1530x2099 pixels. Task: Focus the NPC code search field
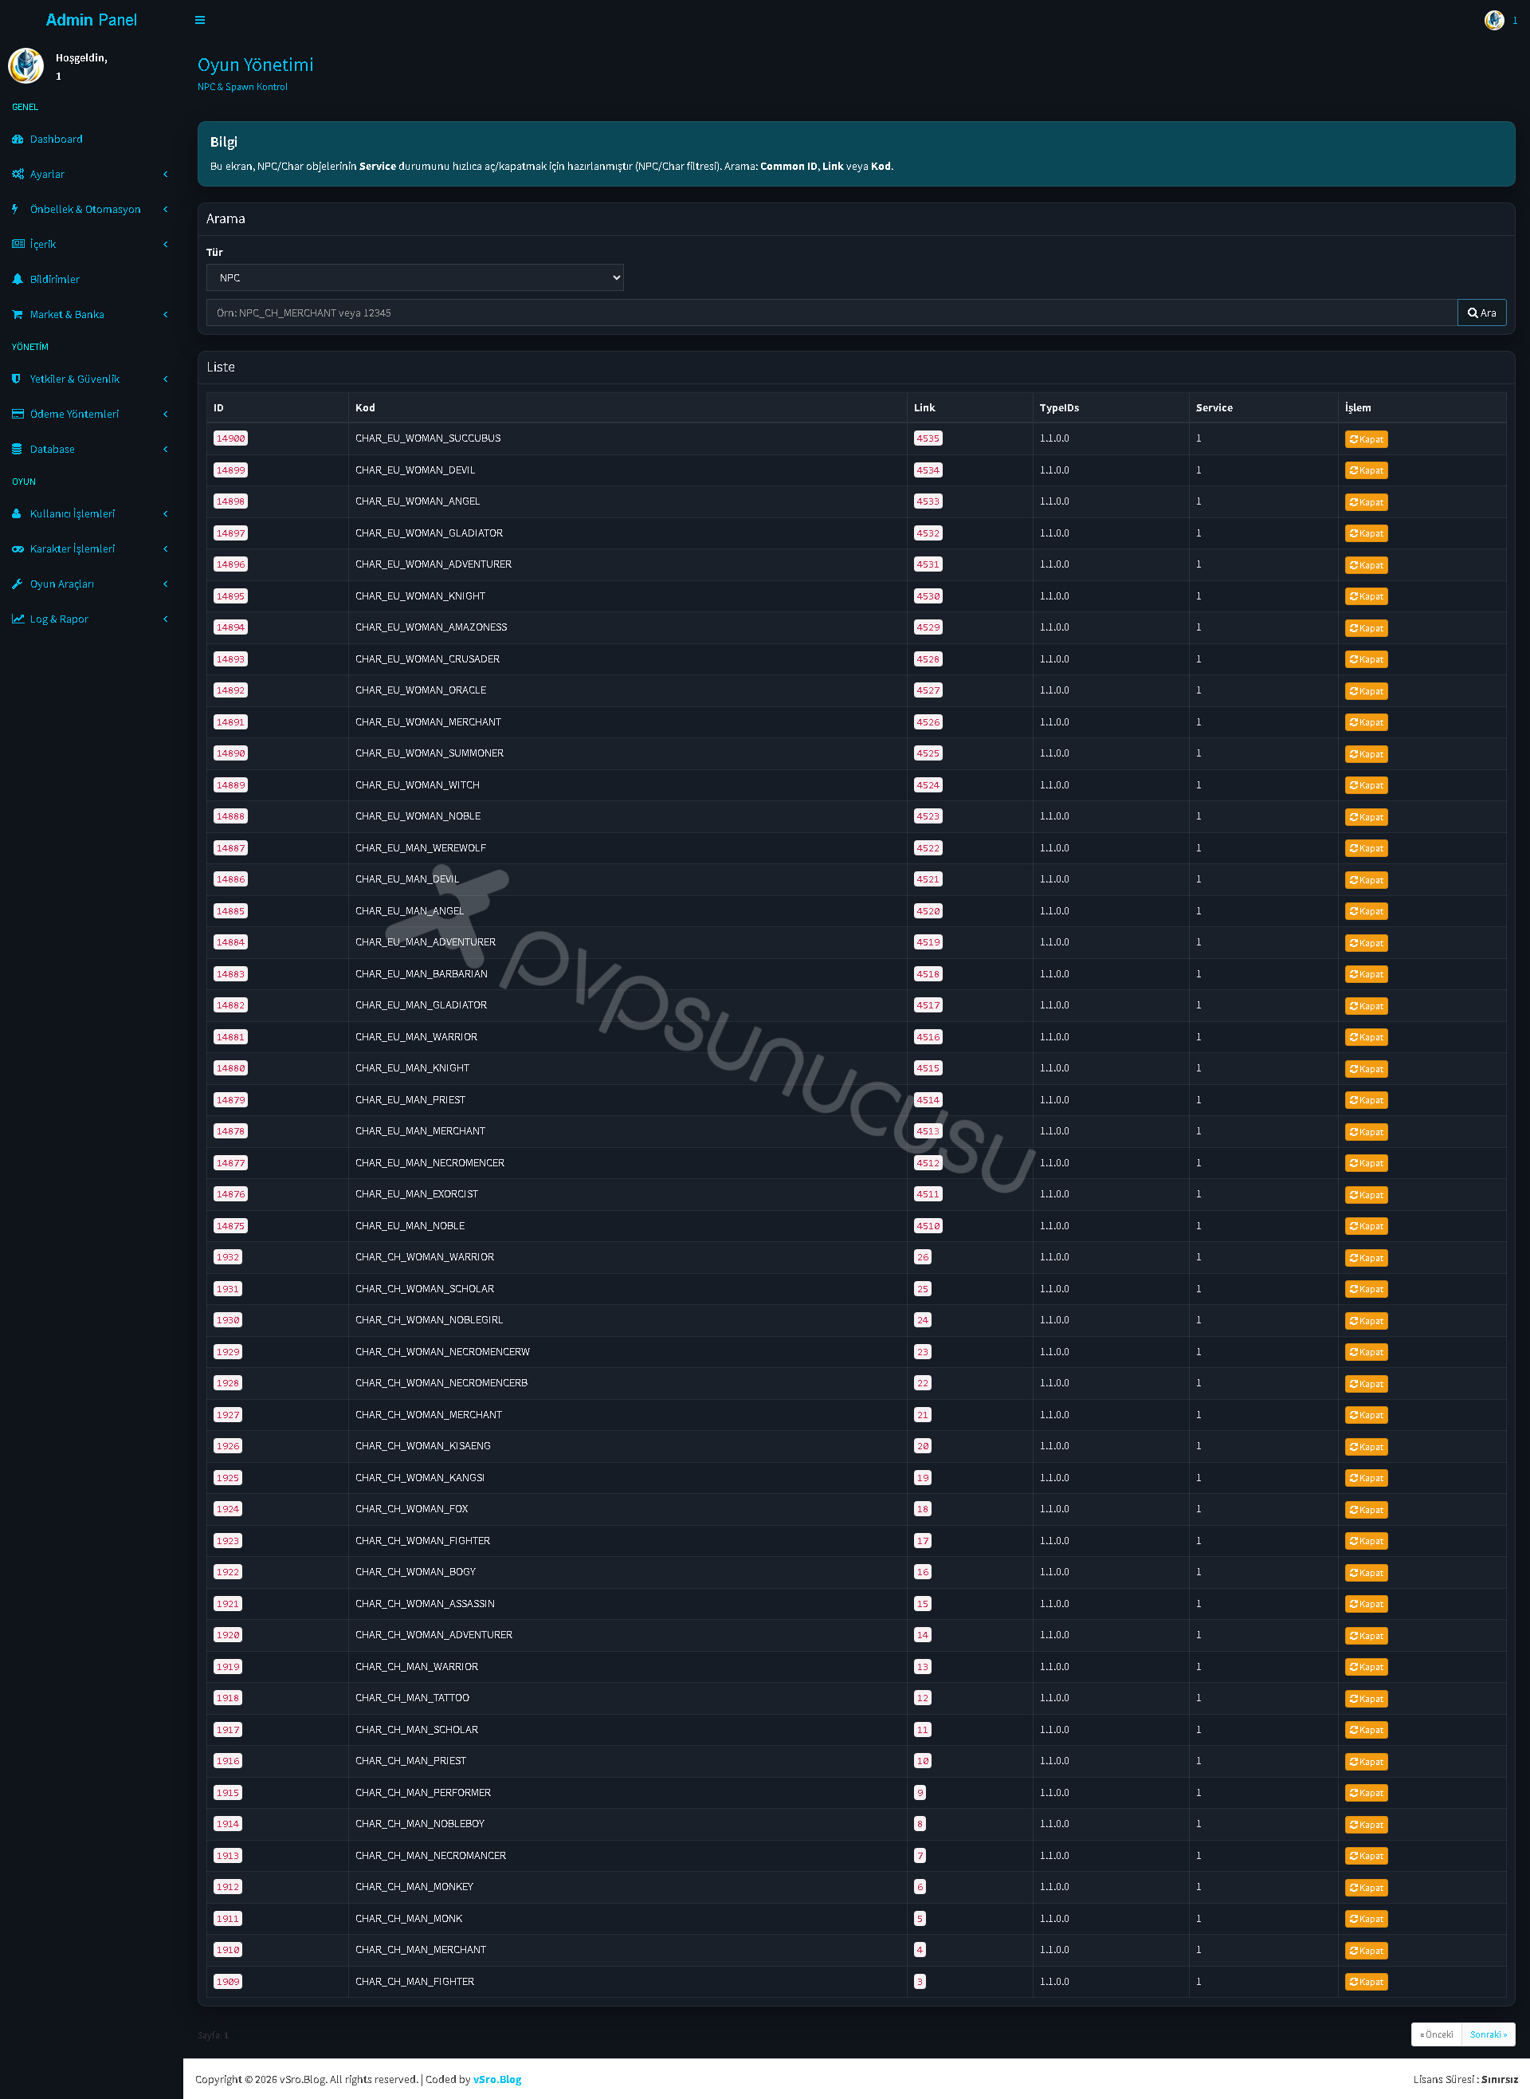point(832,313)
